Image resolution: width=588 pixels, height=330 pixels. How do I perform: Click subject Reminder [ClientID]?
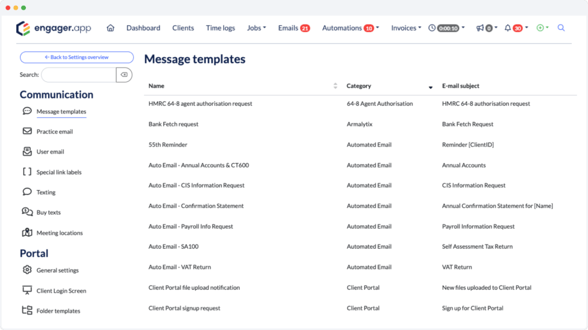[467, 145]
